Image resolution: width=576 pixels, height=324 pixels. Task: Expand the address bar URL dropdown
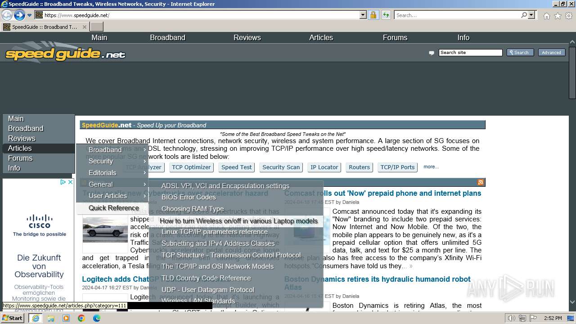click(x=363, y=15)
